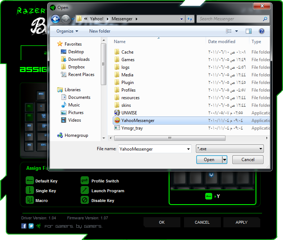The image size is (283, 240).
Task: Click the Forward navigation arrow
Action: coord(65,19)
